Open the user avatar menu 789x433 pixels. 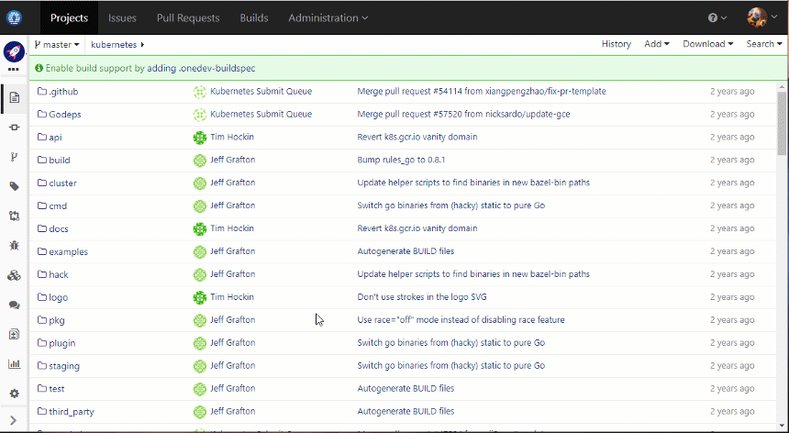pyautogui.click(x=764, y=18)
